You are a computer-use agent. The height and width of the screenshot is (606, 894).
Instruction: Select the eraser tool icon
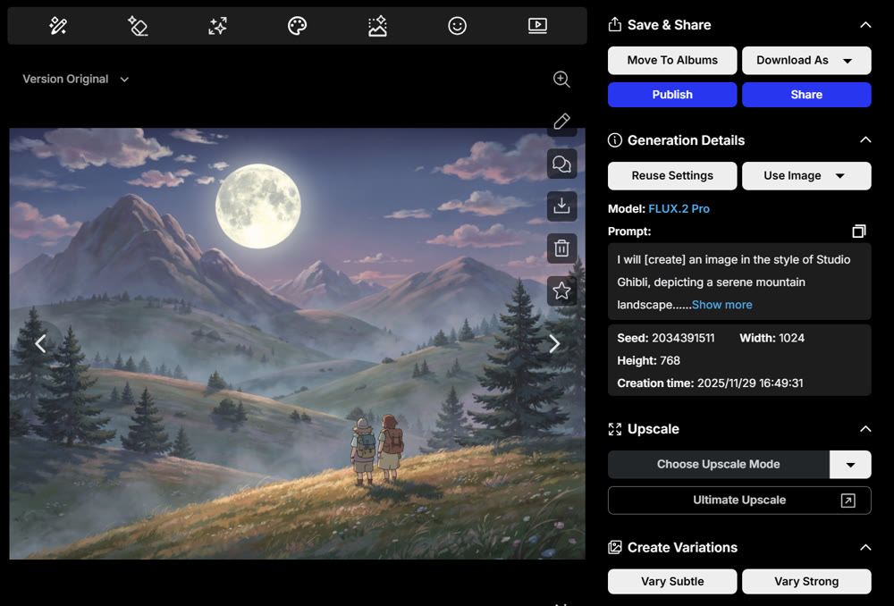click(138, 26)
